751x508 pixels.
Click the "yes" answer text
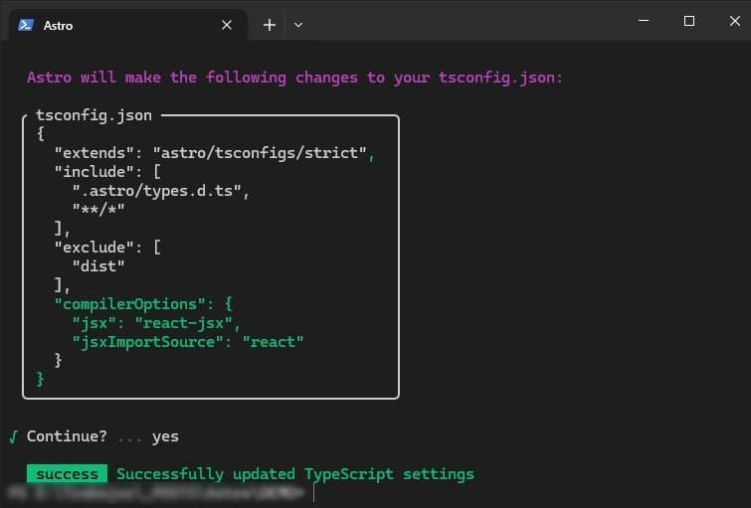click(x=165, y=437)
